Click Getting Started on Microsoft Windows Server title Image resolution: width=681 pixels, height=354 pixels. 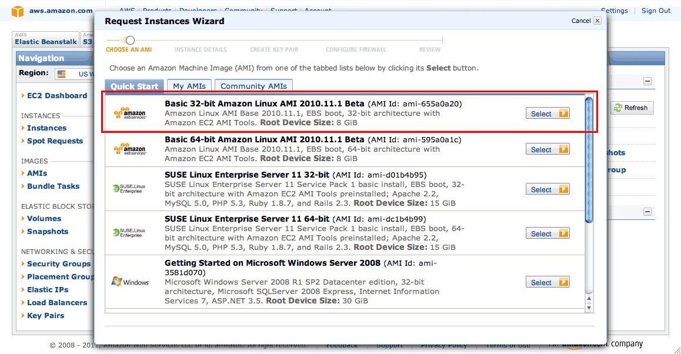[272, 263]
